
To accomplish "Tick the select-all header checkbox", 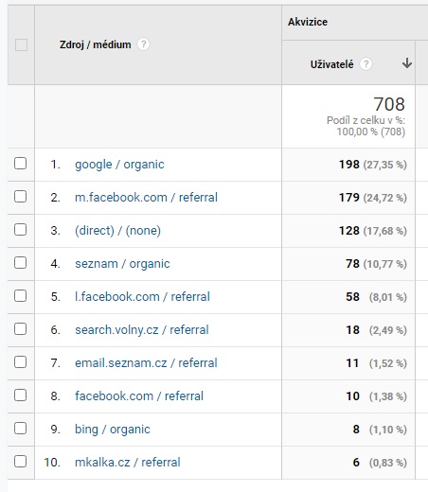I will click(x=21, y=44).
